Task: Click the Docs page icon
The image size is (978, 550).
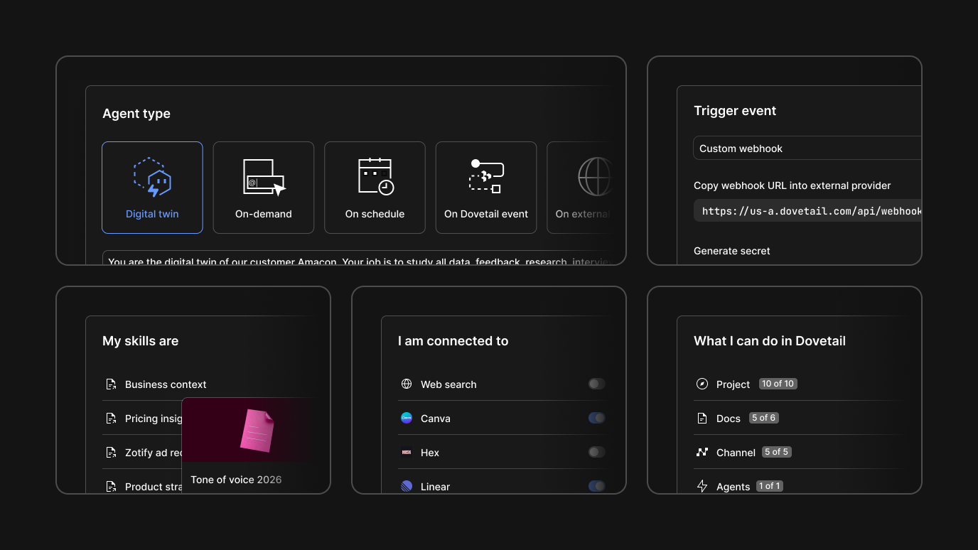Action: [x=702, y=418]
